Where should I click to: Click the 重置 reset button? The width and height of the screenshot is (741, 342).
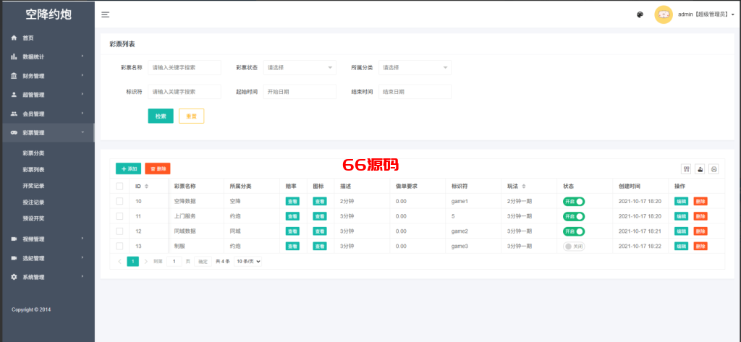(x=191, y=116)
